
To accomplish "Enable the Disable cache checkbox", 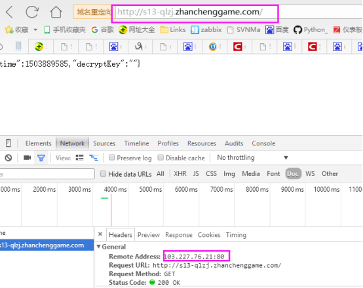I will [x=161, y=158].
